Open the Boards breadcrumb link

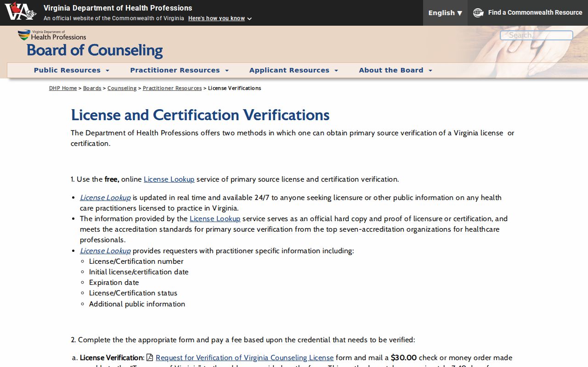92,88
